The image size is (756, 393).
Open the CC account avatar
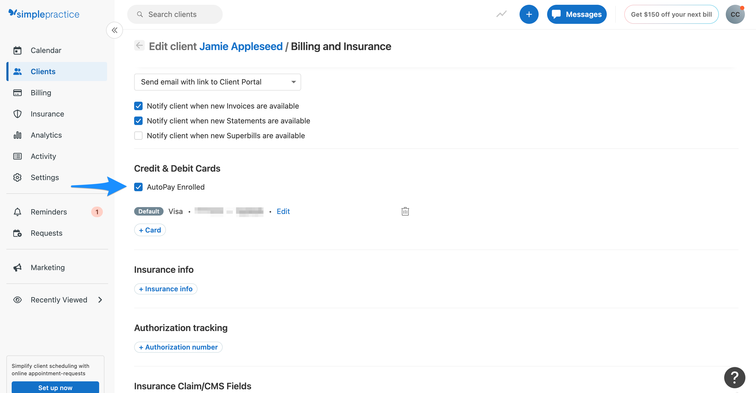(x=735, y=14)
